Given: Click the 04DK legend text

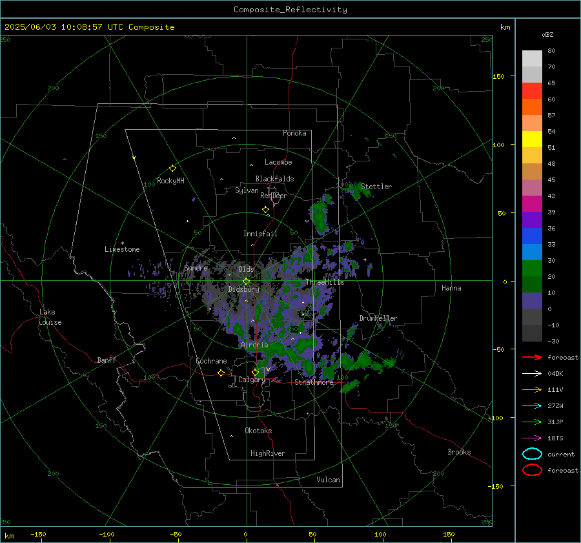Looking at the screenshot, I should [x=555, y=374].
